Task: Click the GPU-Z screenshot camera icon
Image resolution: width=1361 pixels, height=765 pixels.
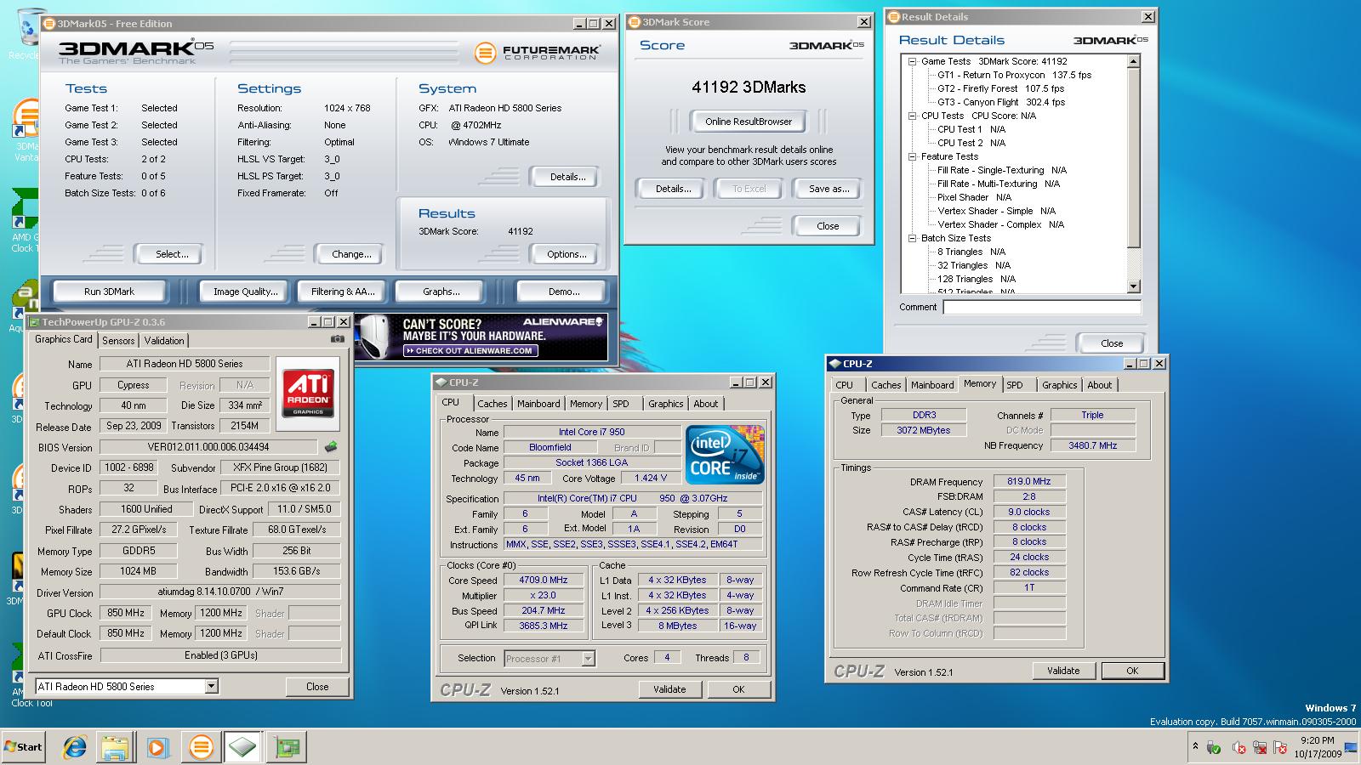Action: pyautogui.click(x=338, y=339)
